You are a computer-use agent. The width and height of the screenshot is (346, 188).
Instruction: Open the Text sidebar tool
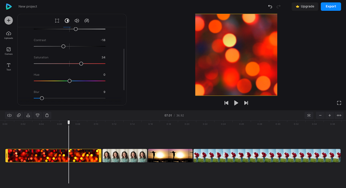pyautogui.click(x=9, y=67)
